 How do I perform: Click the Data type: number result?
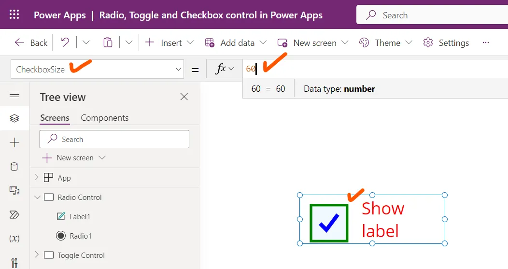coord(339,89)
